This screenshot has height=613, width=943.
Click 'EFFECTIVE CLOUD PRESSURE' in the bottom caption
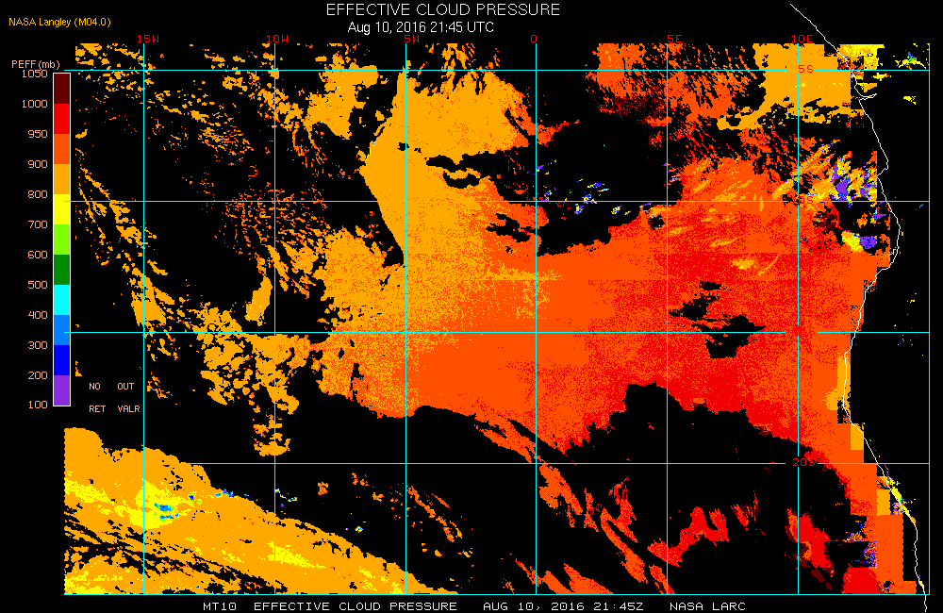[x=355, y=606]
